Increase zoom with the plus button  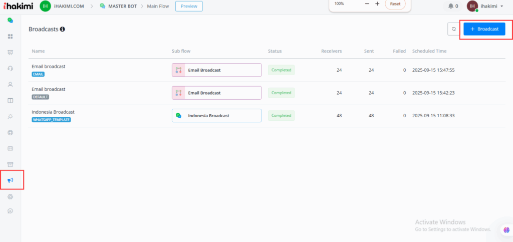click(x=377, y=4)
